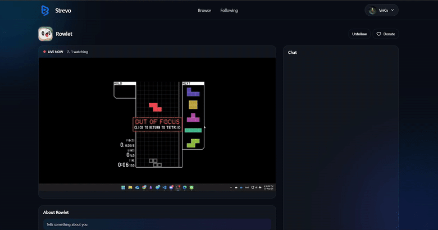
Task: Click VS Code icon in streamed taskbar
Action: (x=164, y=187)
